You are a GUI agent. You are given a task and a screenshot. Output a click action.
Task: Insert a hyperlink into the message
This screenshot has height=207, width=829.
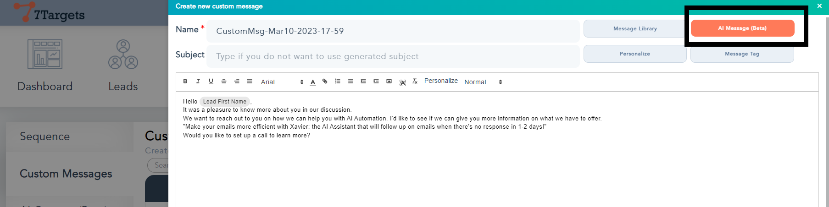(325, 81)
